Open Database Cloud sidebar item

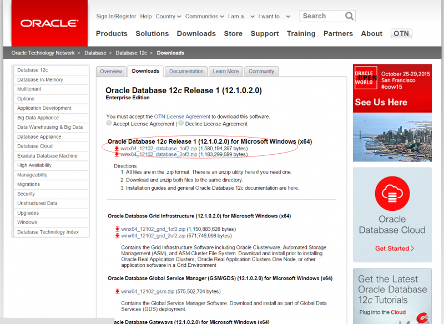[51, 146]
